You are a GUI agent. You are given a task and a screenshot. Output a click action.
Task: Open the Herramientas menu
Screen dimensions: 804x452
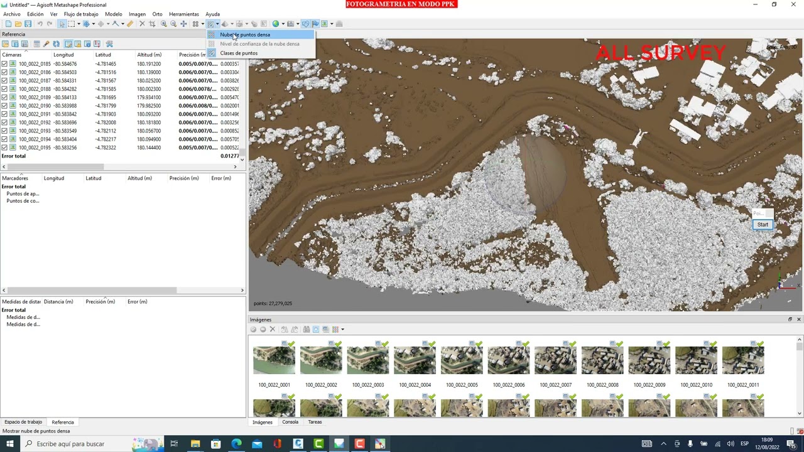tap(183, 14)
